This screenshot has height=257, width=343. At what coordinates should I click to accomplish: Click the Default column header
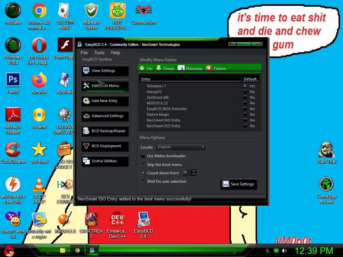click(x=250, y=79)
